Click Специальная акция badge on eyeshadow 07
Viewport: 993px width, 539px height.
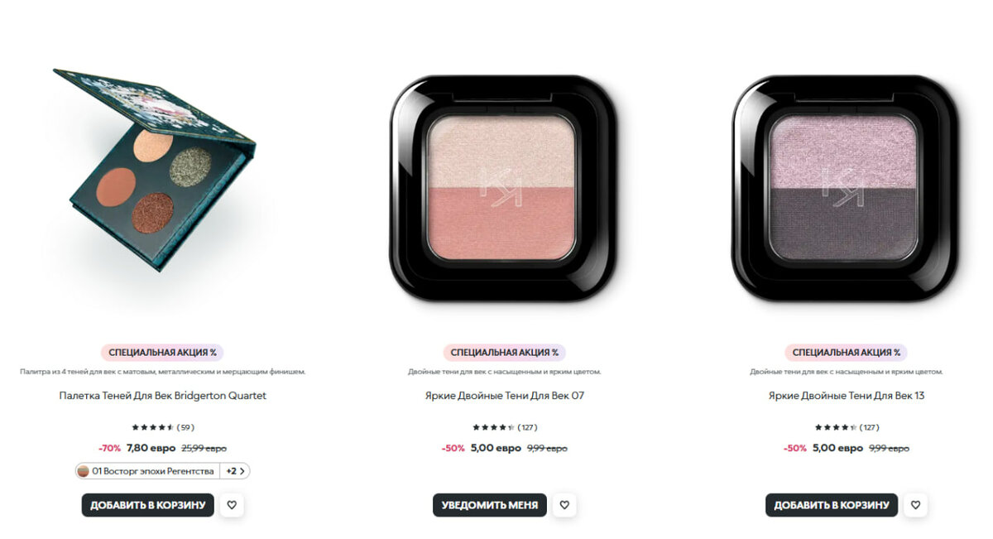[x=505, y=353]
